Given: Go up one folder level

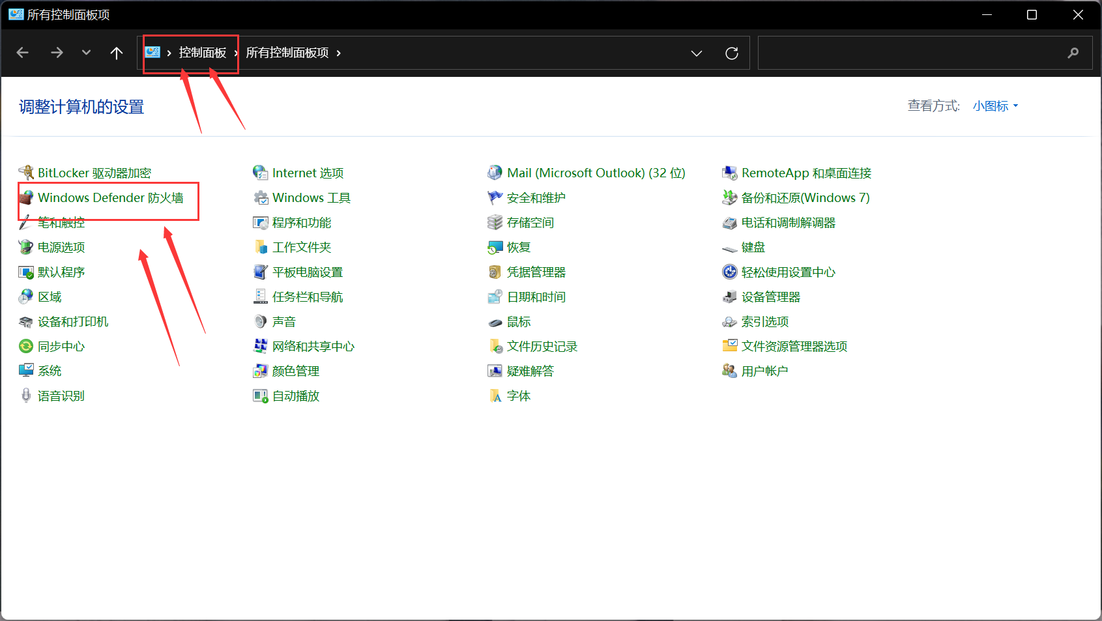Looking at the screenshot, I should click(117, 53).
